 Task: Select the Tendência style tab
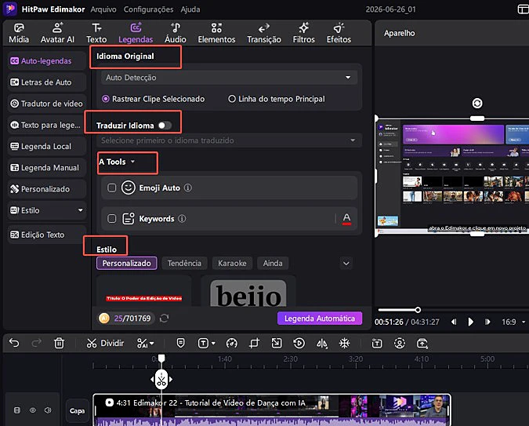(184, 263)
